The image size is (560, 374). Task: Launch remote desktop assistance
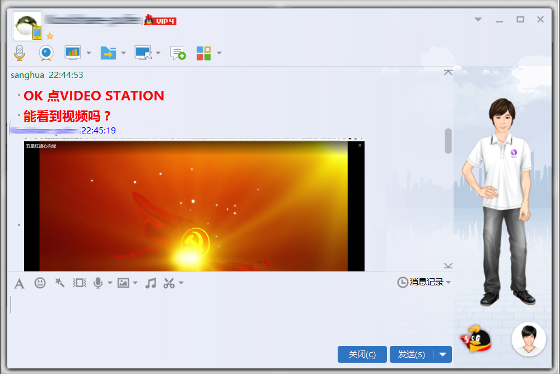[142, 53]
